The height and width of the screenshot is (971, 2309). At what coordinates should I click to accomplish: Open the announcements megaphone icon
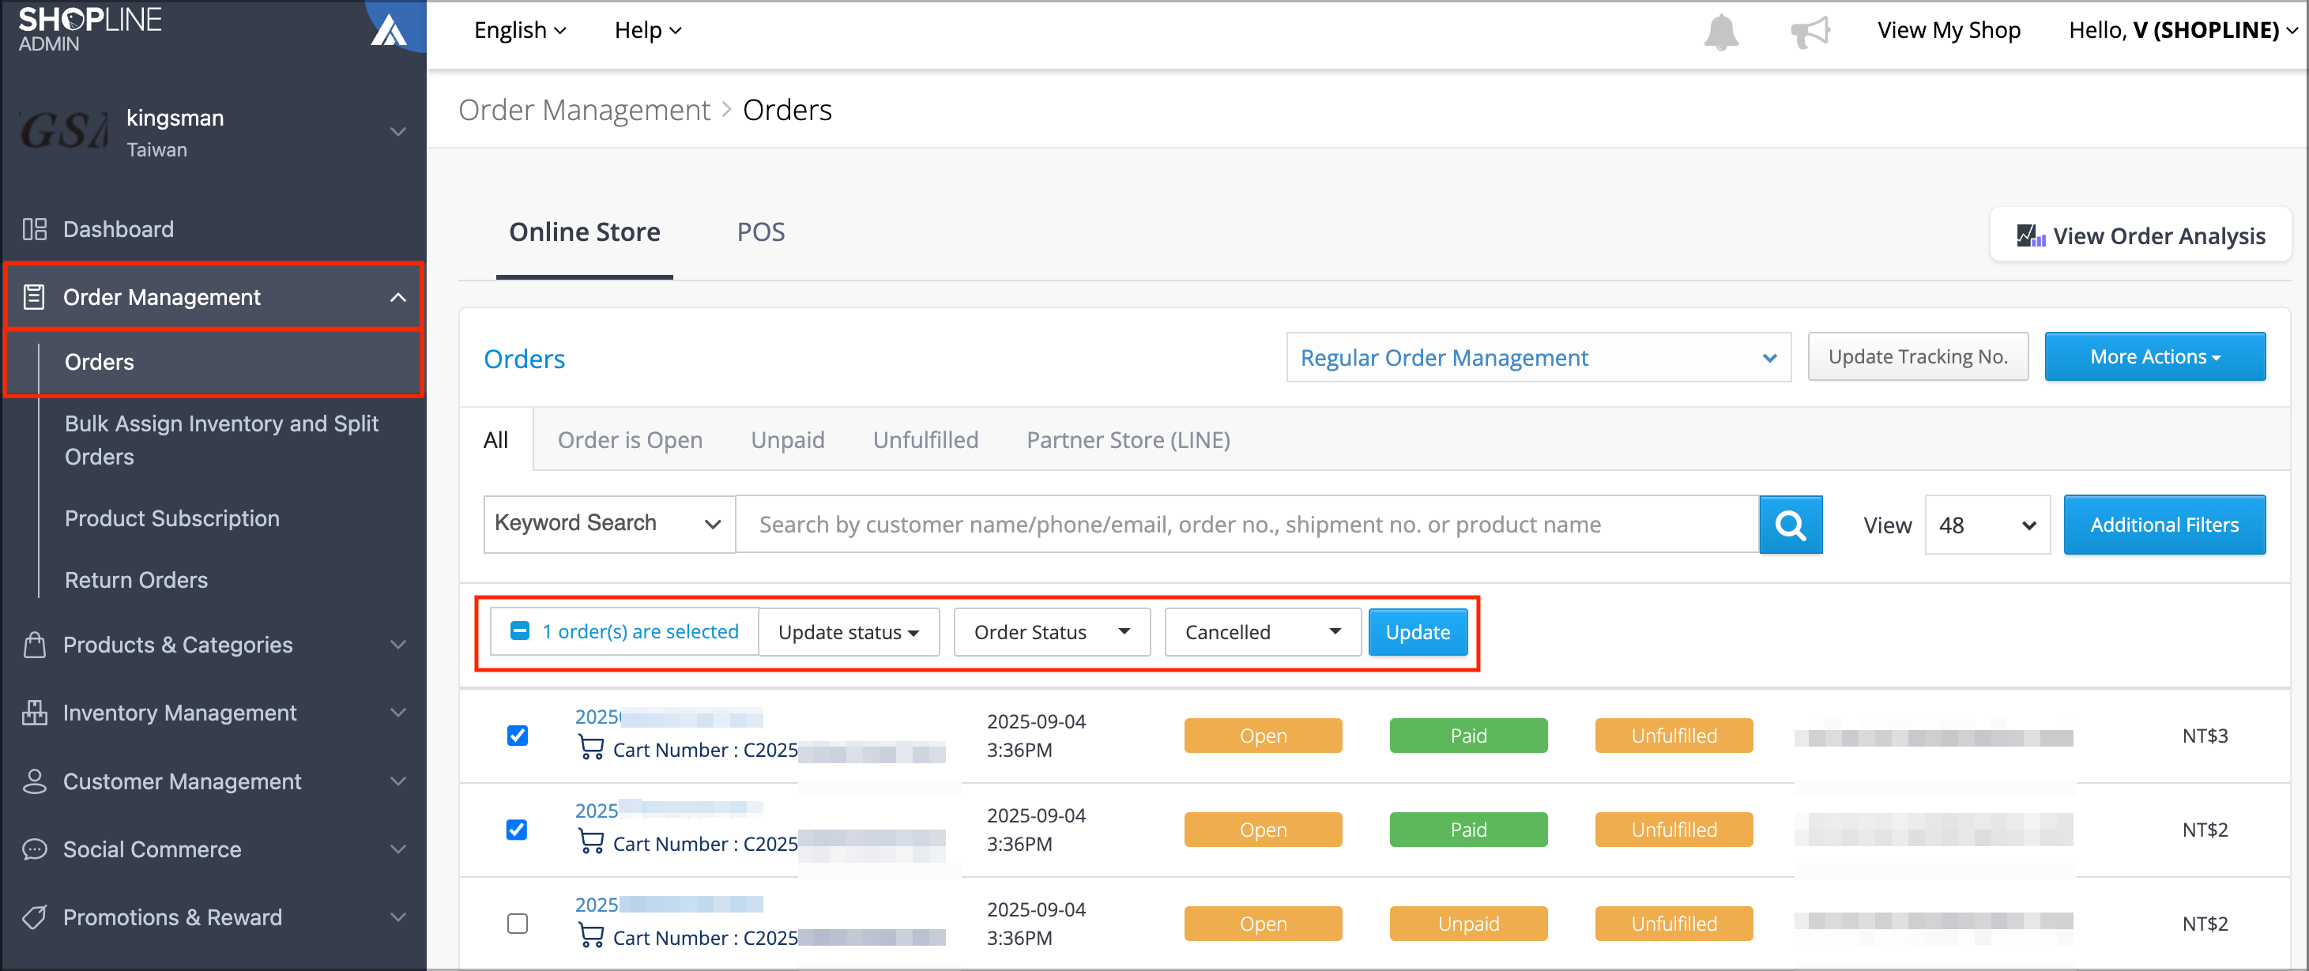[1810, 32]
